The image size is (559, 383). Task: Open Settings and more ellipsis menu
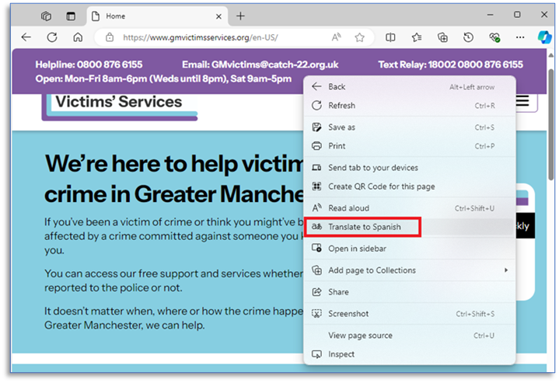coord(520,37)
